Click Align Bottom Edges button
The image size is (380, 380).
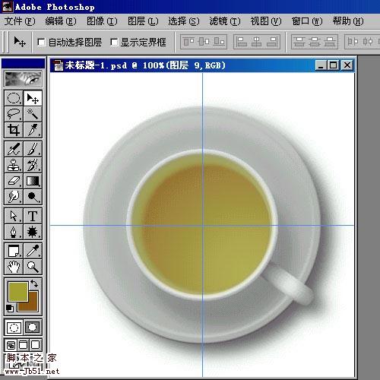point(219,42)
